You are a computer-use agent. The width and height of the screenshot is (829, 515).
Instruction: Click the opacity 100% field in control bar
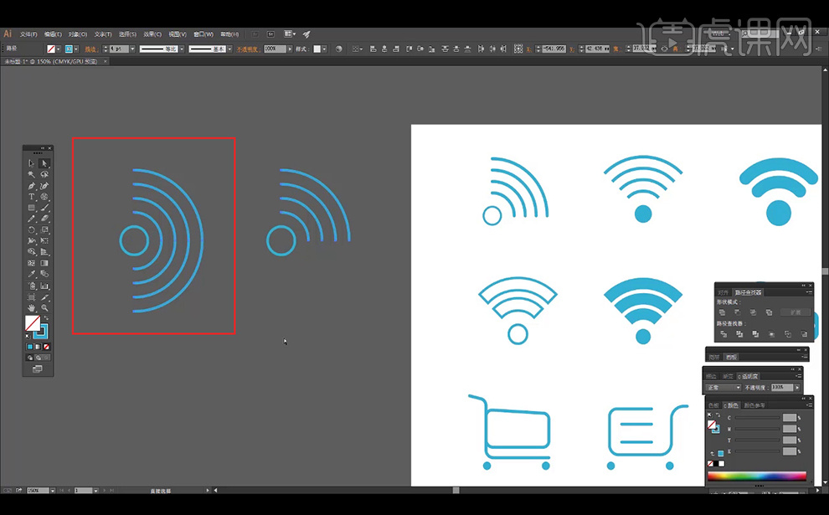272,49
